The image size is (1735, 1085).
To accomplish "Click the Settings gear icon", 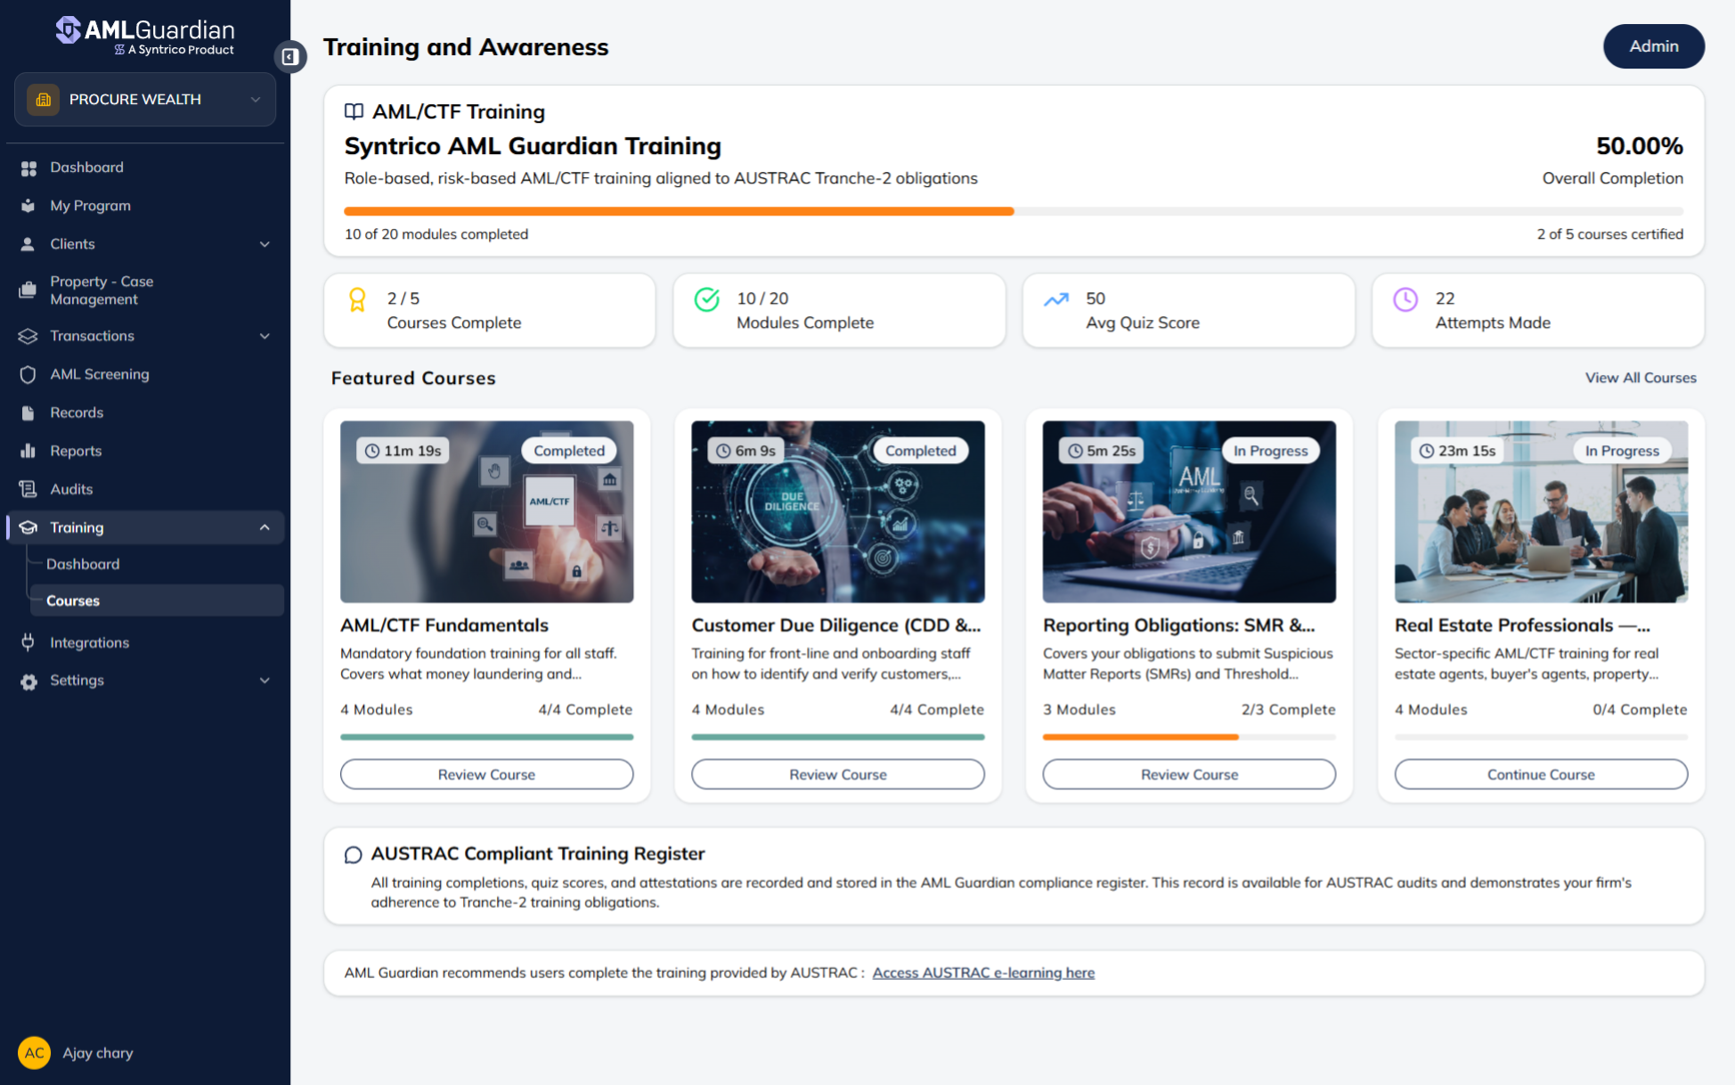I will (x=29, y=681).
